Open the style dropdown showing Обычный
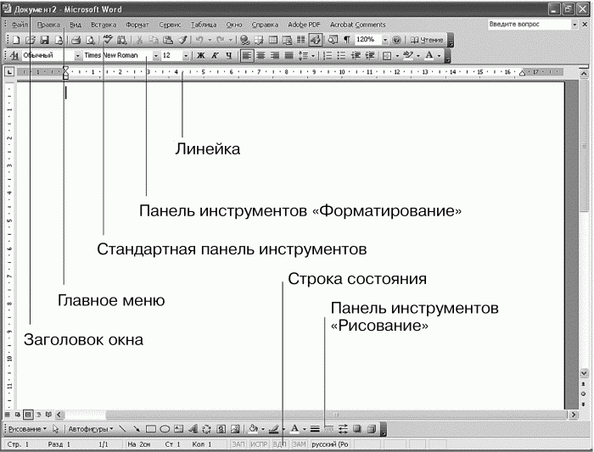Image resolution: width=594 pixels, height=452 pixels. click(78, 56)
